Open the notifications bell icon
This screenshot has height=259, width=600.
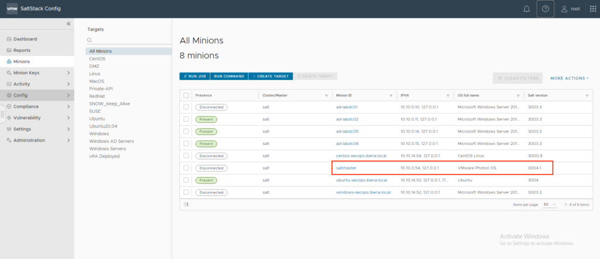[x=527, y=9]
